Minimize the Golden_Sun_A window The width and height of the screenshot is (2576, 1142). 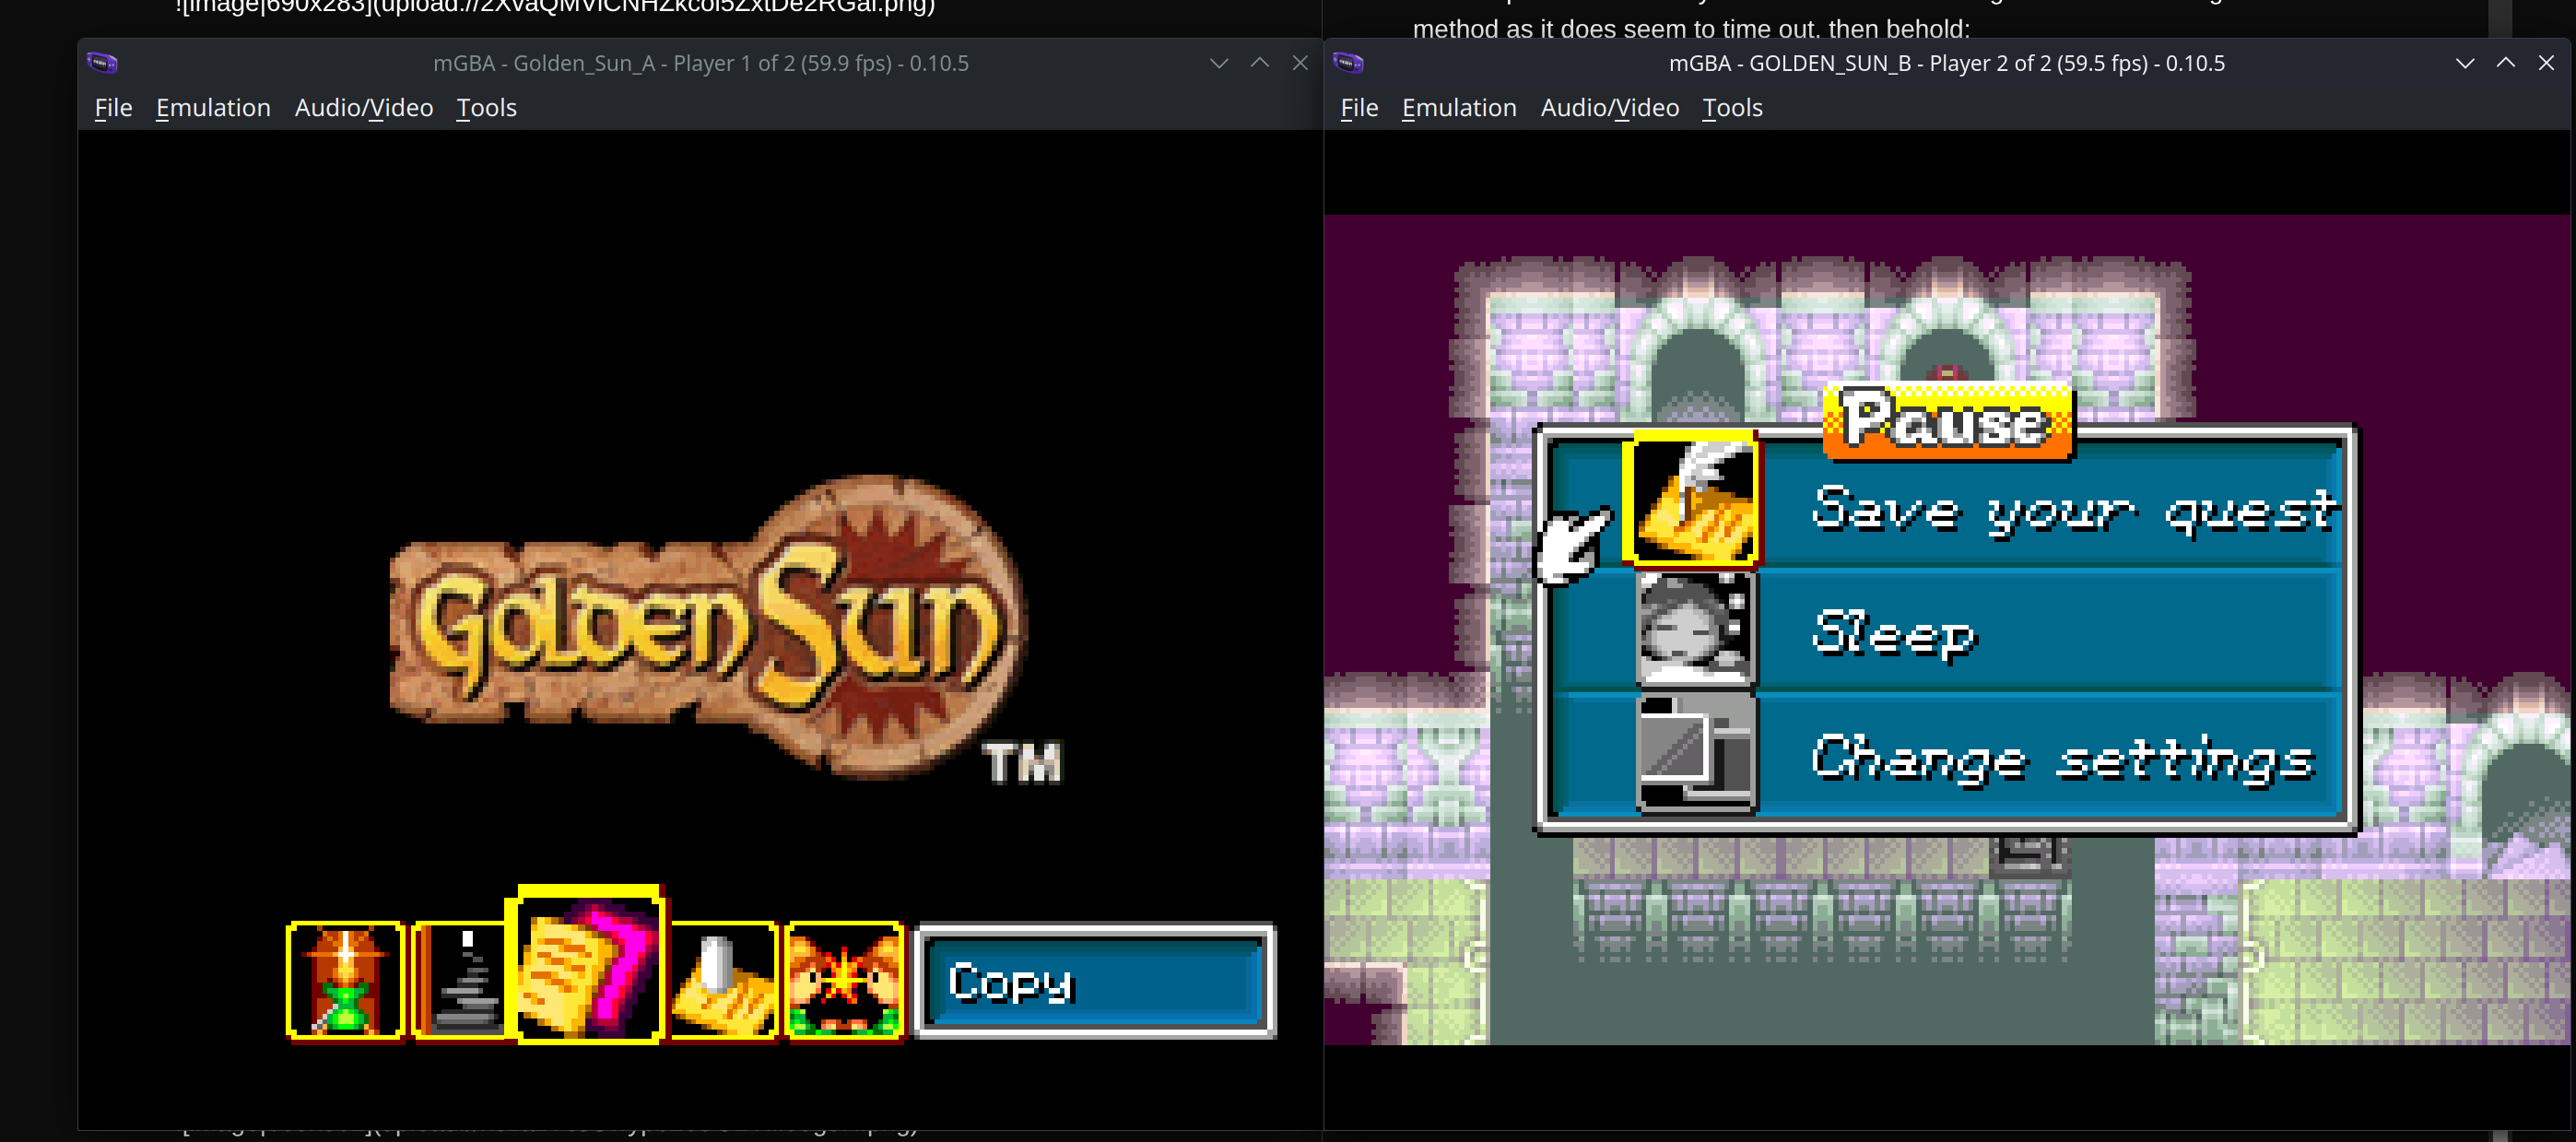pos(1218,63)
